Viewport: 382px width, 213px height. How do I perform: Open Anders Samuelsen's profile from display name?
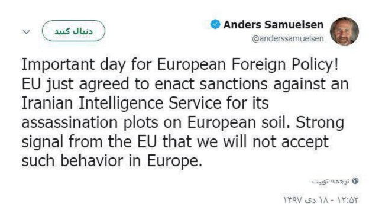(x=273, y=25)
